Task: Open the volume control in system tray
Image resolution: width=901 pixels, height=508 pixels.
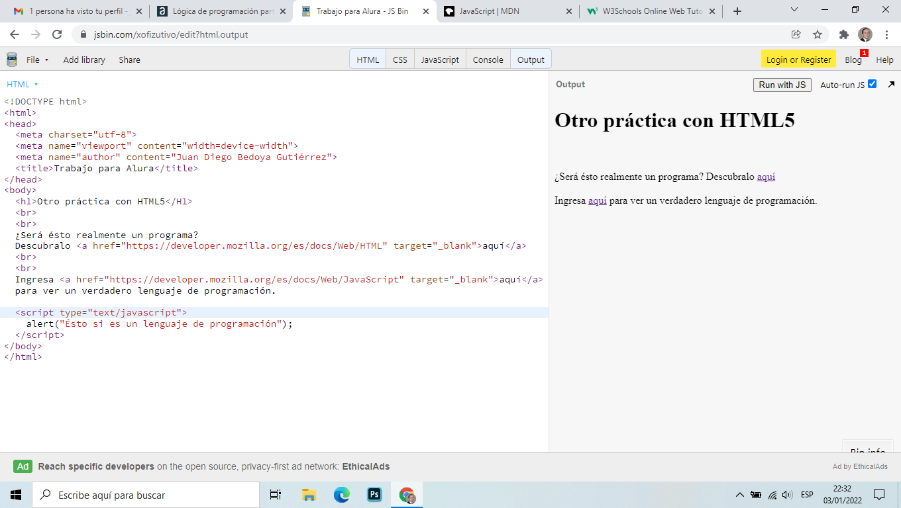Action: (788, 495)
